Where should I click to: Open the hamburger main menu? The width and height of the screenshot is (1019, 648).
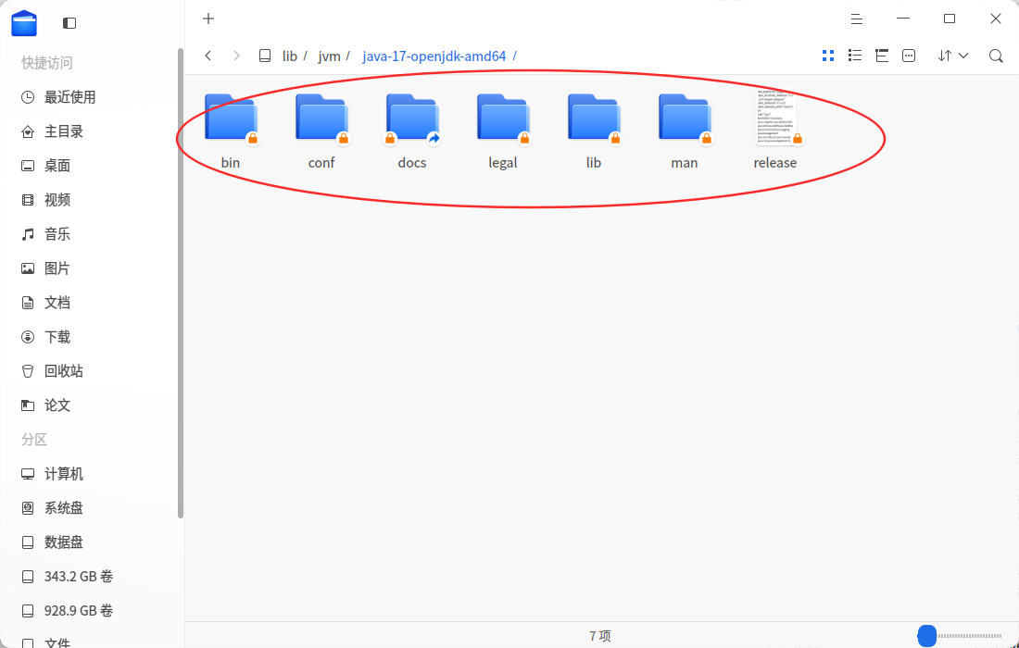(857, 19)
